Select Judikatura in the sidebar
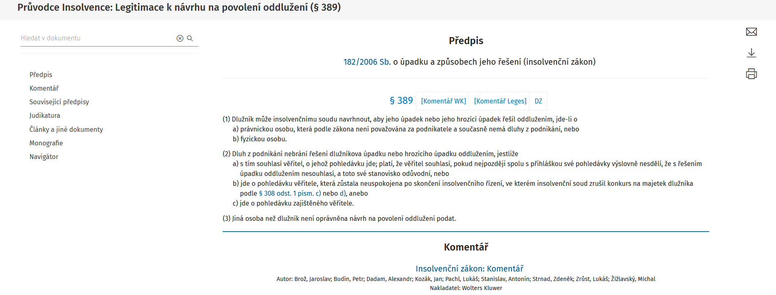The width and height of the screenshot is (776, 295). 45,115
